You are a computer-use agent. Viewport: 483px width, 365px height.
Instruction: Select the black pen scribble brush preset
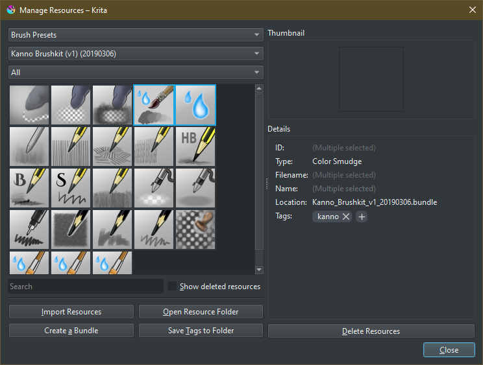[x=29, y=229]
